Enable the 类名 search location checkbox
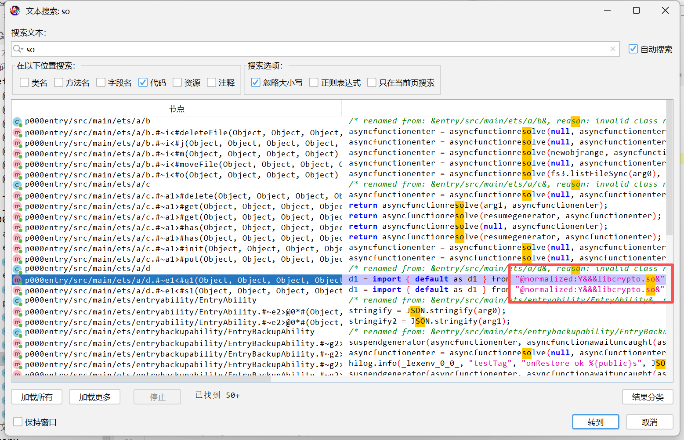Screen dimensions: 684x440 tap(25, 83)
